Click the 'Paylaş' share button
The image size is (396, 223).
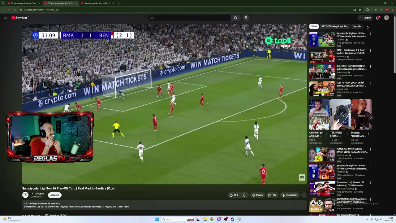tap(257, 195)
